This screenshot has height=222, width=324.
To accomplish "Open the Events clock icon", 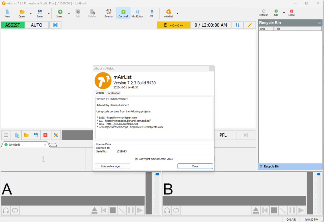I will 109,13.
